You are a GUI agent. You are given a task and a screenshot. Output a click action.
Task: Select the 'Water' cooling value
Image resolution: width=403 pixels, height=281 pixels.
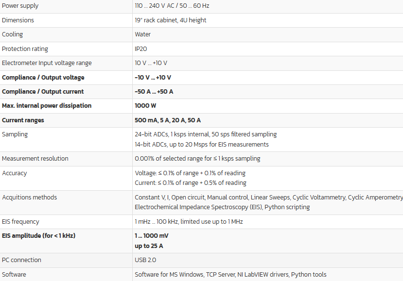[x=142, y=34]
